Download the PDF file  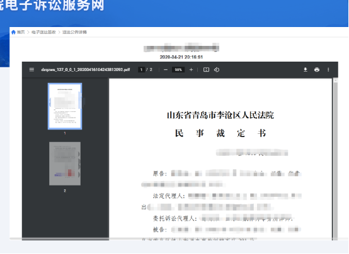tap(306, 70)
